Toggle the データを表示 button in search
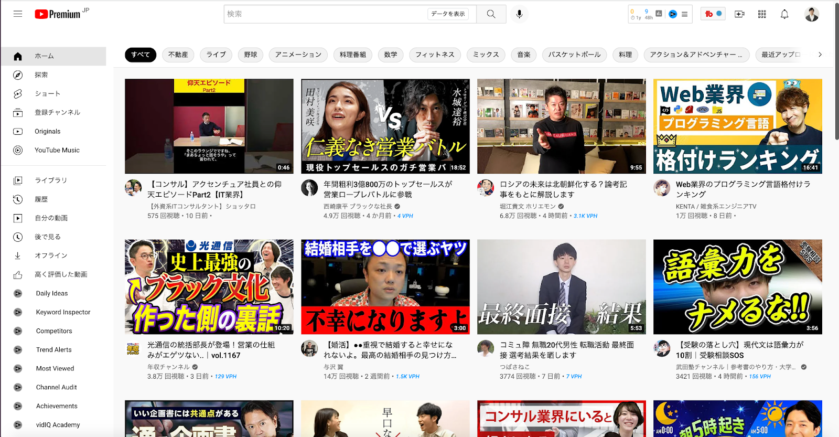This screenshot has height=437, width=839. pos(448,14)
